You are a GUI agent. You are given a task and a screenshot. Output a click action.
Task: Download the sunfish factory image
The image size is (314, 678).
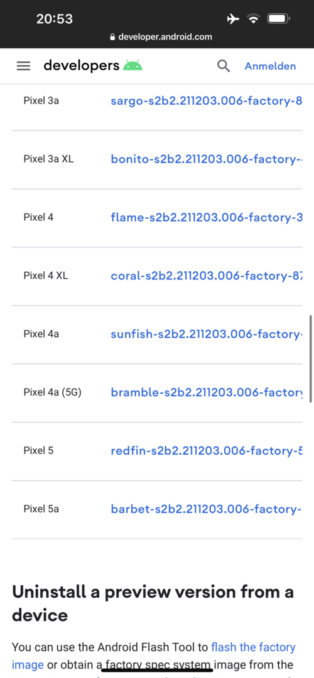point(207,334)
